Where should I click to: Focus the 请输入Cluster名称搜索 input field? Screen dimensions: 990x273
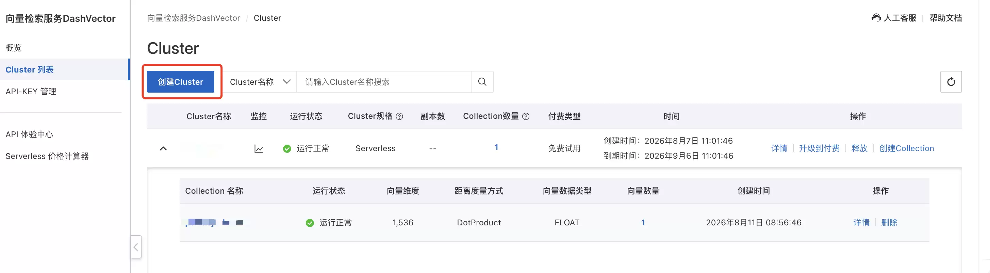[383, 81]
